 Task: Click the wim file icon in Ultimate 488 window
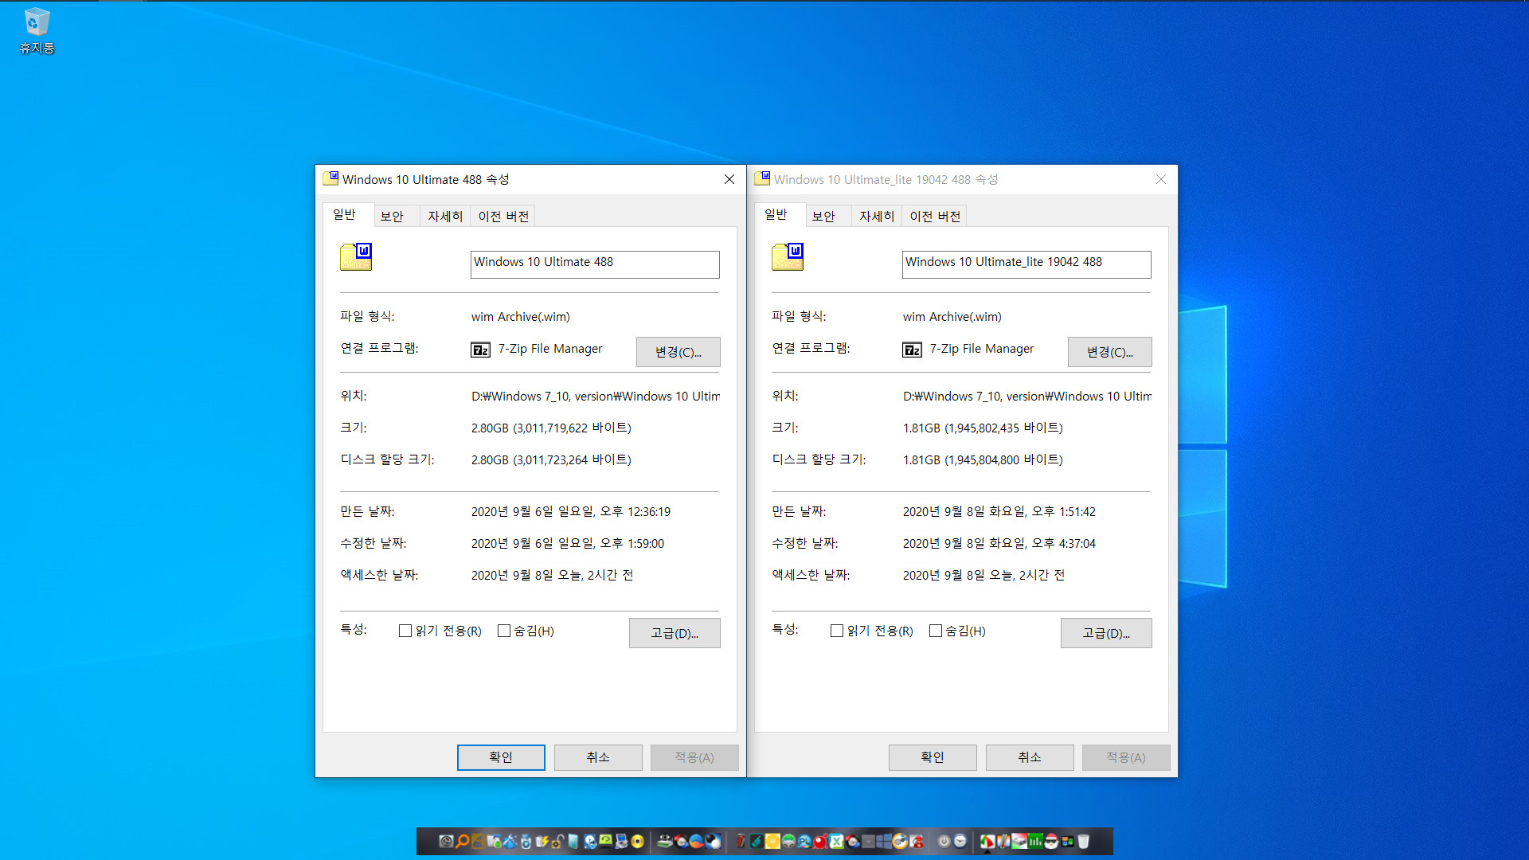[356, 257]
